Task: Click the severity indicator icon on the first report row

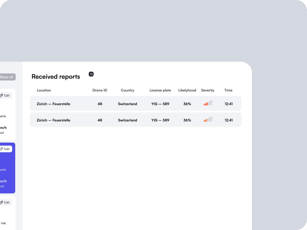Action: [x=207, y=103]
